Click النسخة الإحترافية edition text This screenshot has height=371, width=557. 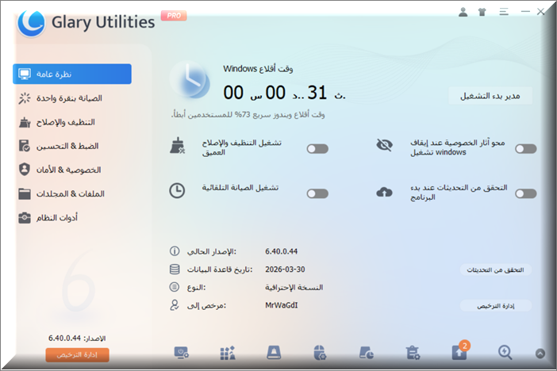click(294, 287)
